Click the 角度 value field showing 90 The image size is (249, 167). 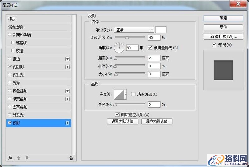132,48
